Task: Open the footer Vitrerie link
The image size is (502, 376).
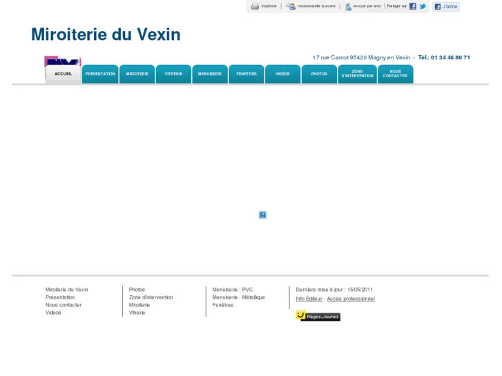Action: pos(137,313)
